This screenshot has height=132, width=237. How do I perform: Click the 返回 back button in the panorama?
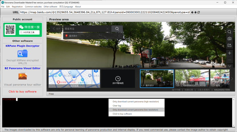click(x=56, y=29)
